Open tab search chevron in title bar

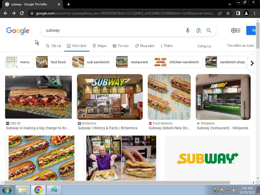[230, 4]
